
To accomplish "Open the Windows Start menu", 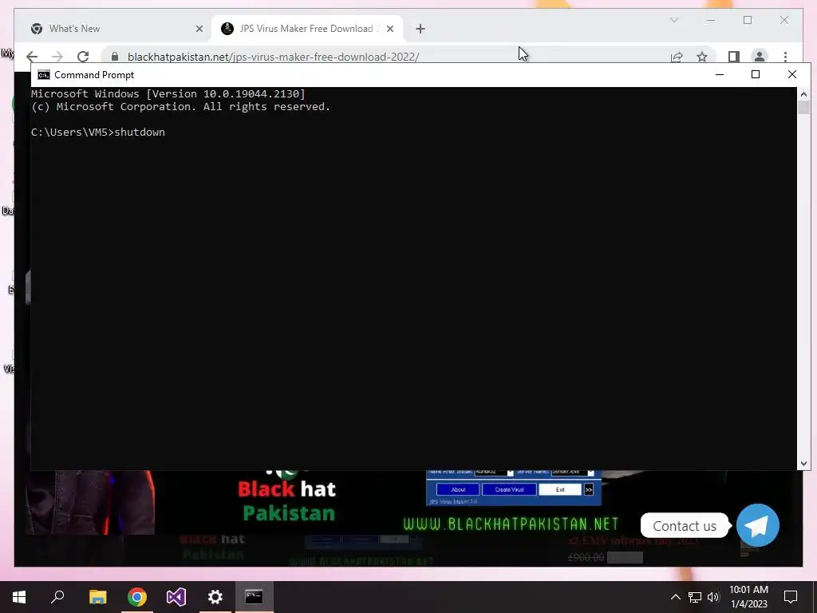I will [19, 597].
